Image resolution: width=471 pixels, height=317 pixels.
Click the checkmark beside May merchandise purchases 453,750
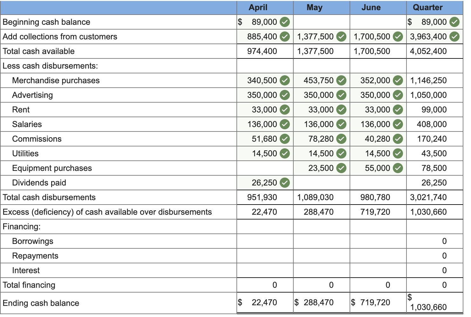[341, 80]
